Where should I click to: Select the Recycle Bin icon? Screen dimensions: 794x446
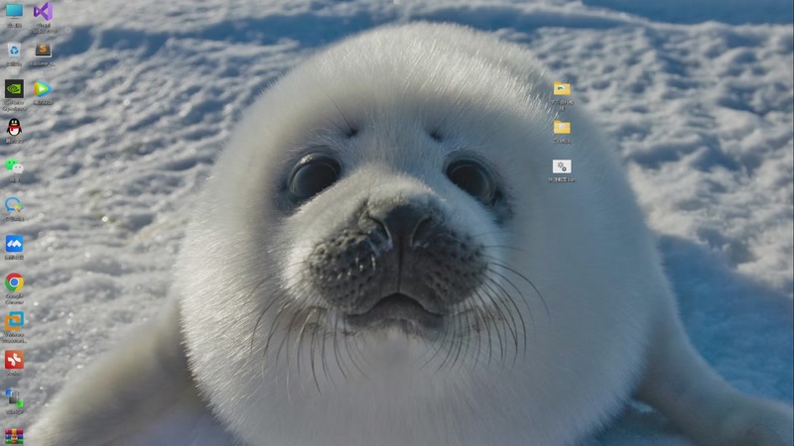point(14,51)
